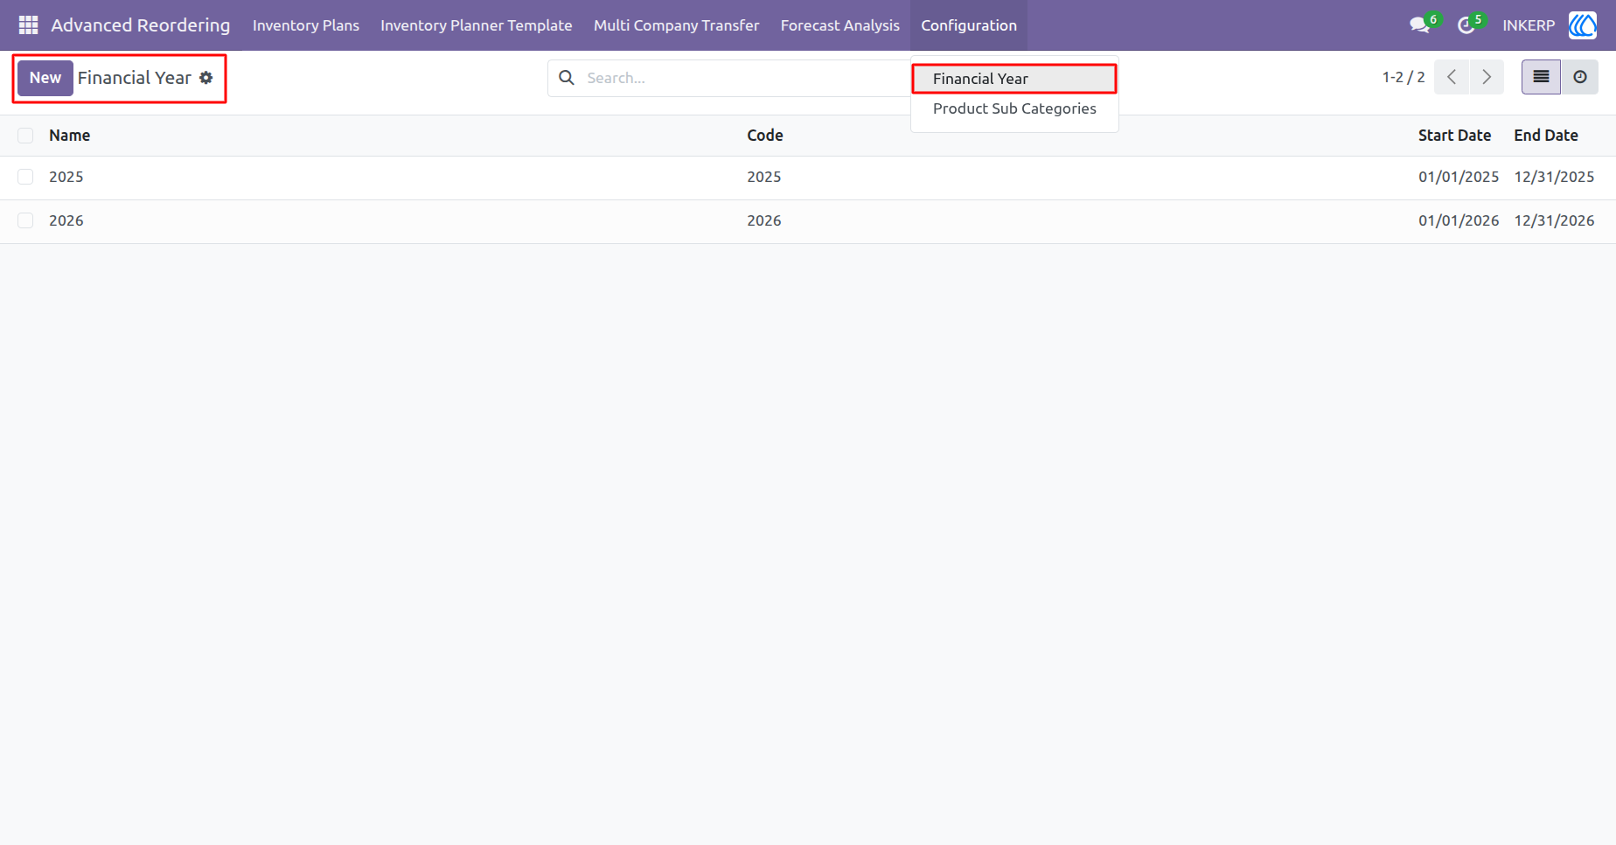Open the apps grid home menu
1616x845 pixels.
[28, 25]
